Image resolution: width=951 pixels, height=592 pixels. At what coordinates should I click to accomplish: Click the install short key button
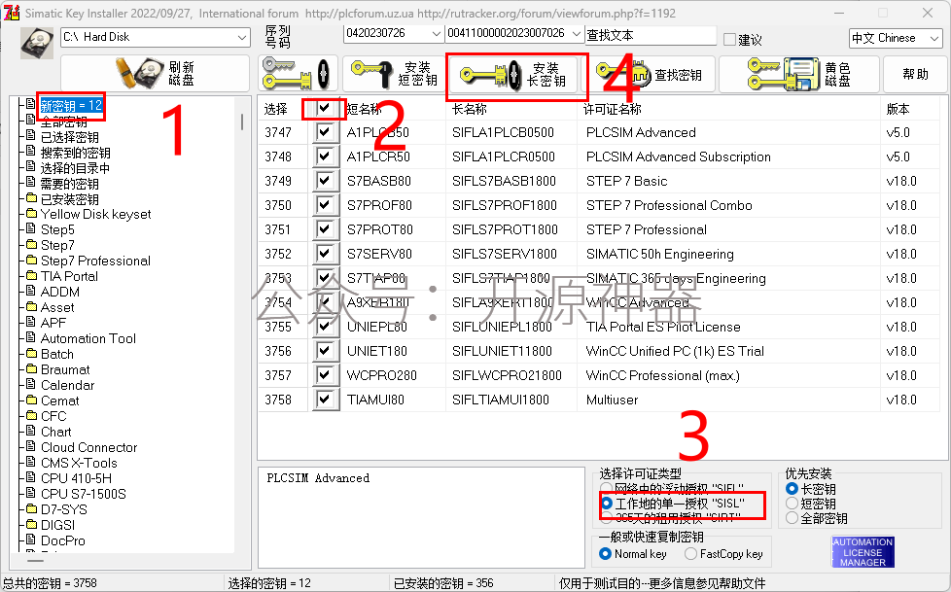tap(394, 74)
